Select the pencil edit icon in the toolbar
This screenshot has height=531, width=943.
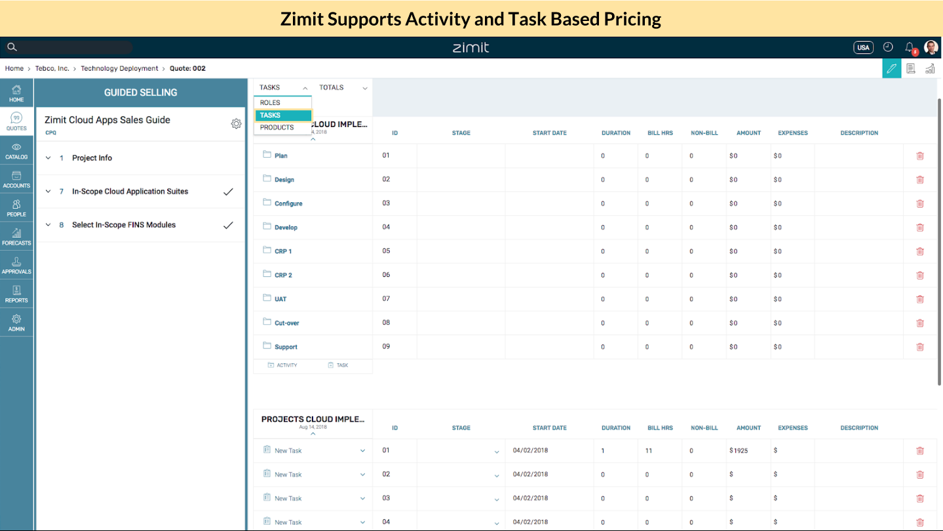tap(891, 68)
